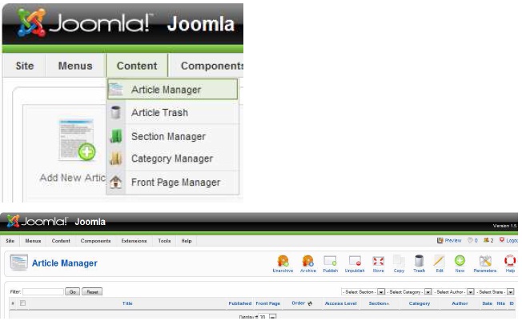
Task: Sort by the Author column header
Action: 460,303
